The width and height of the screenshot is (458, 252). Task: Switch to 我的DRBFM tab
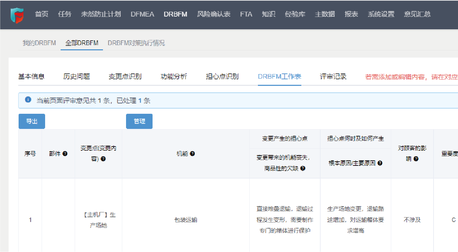pyautogui.click(x=39, y=43)
